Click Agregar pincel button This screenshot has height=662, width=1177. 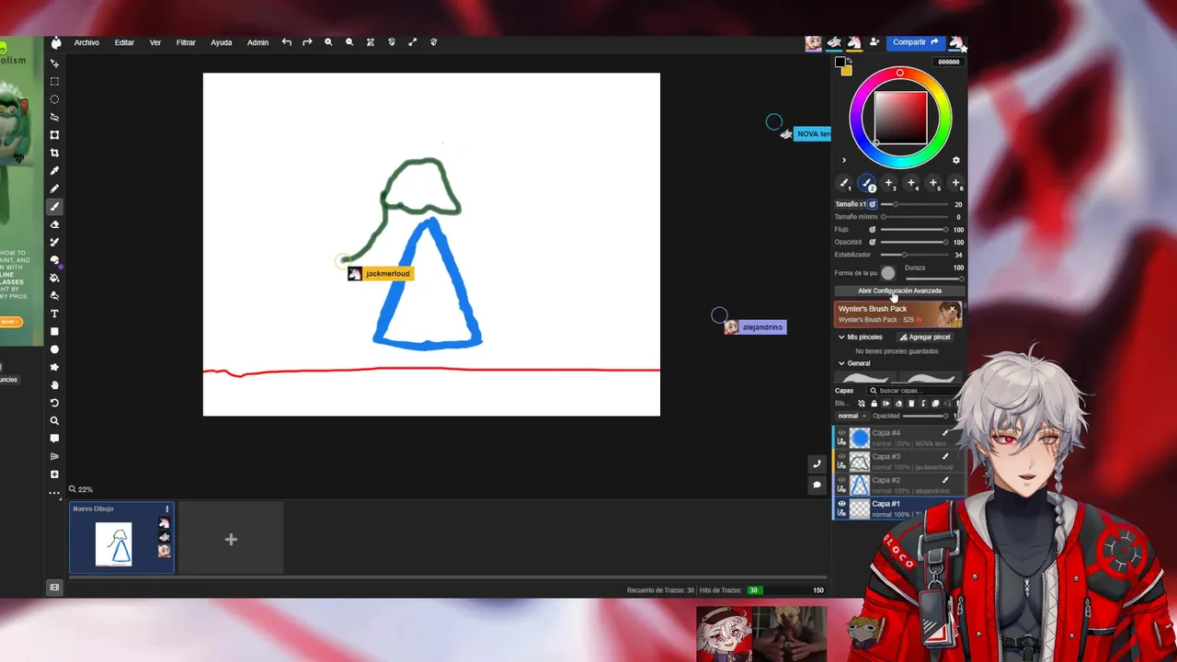click(x=925, y=337)
